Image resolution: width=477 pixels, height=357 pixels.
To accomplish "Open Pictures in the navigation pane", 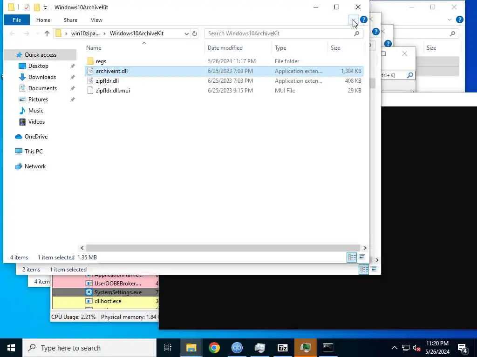I will coord(38,99).
